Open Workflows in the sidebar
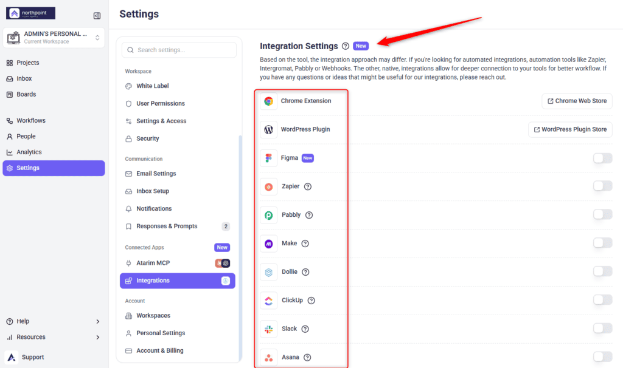 pos(54,121)
